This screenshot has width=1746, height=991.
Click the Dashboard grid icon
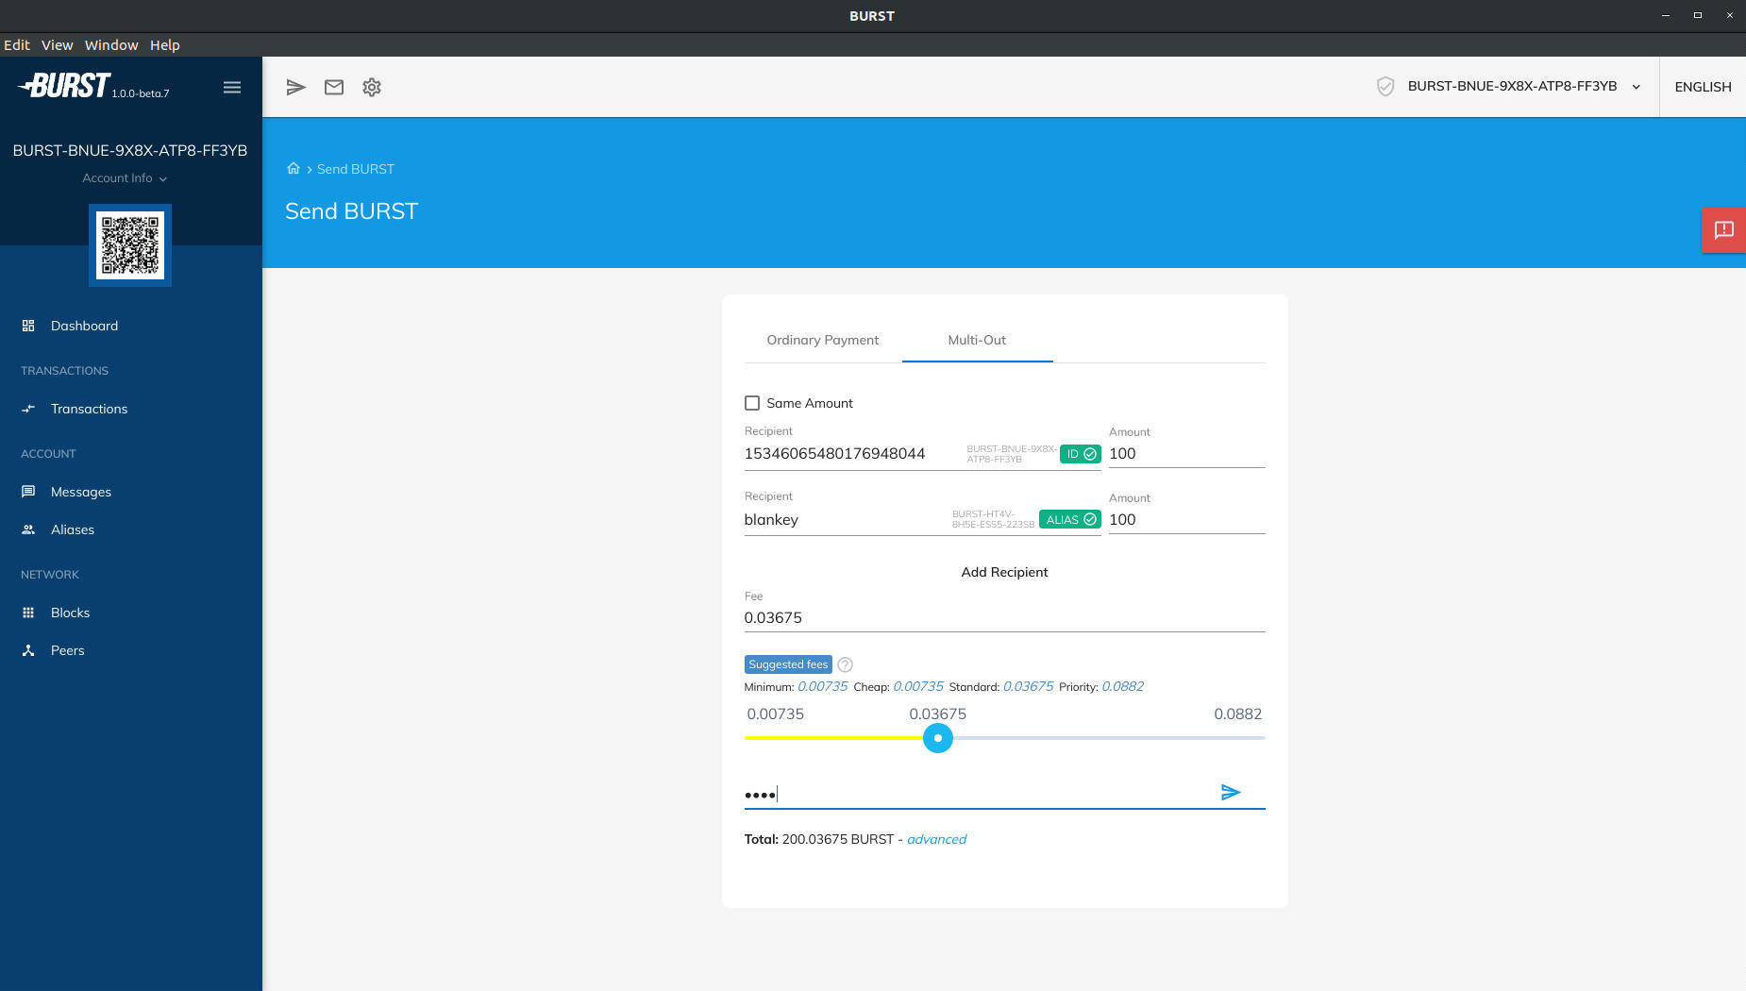pyautogui.click(x=28, y=326)
